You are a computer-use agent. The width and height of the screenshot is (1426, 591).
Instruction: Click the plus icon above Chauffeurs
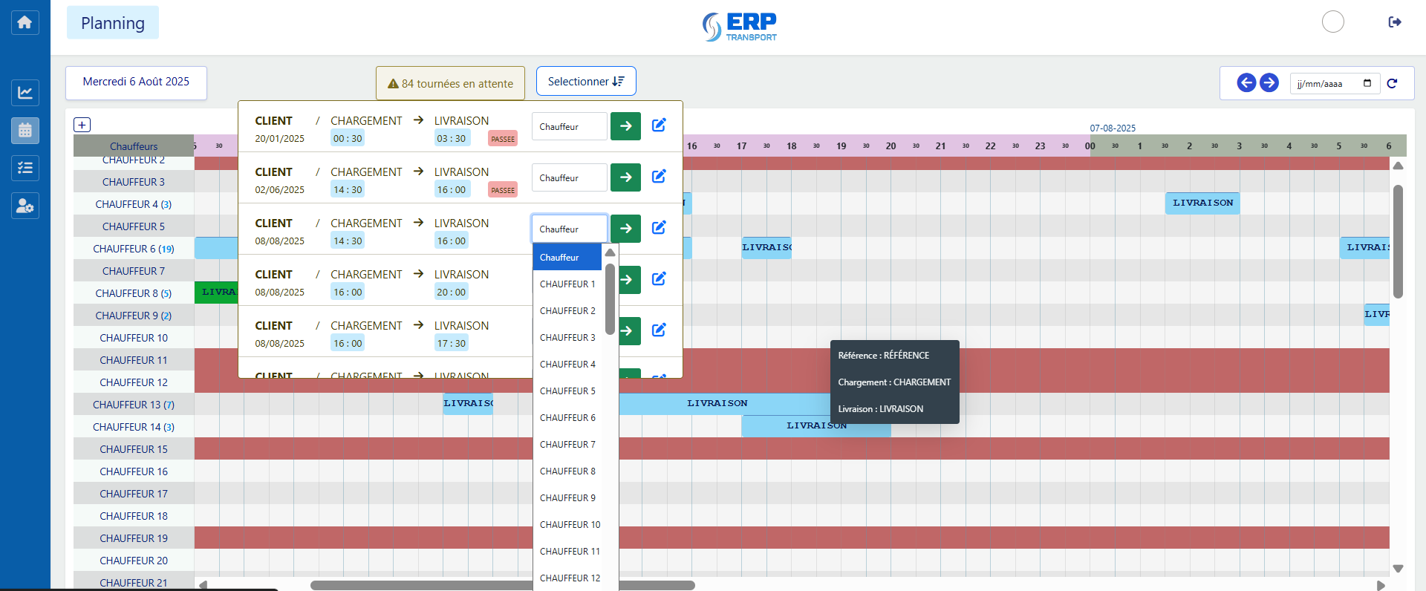(x=82, y=125)
